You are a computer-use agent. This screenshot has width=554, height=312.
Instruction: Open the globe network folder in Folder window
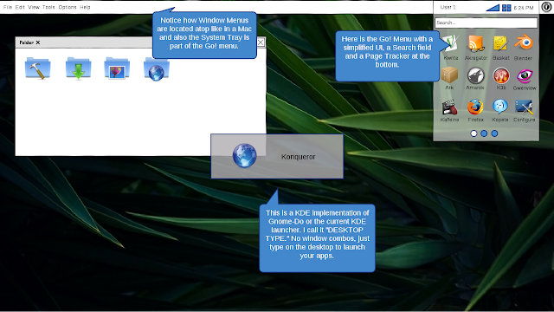coord(157,69)
